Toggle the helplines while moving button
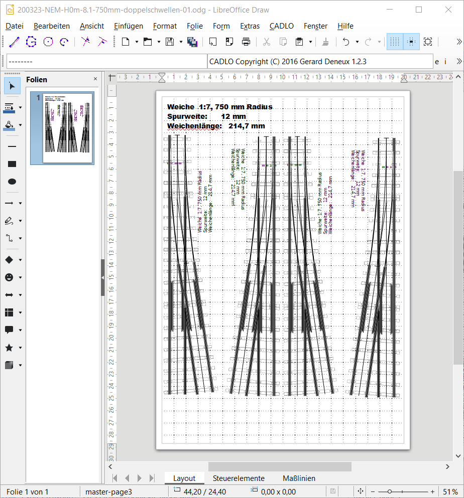Screen dimensions: 464x498 428,42
